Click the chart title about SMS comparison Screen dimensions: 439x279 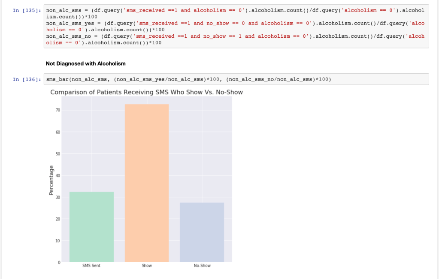coord(146,92)
